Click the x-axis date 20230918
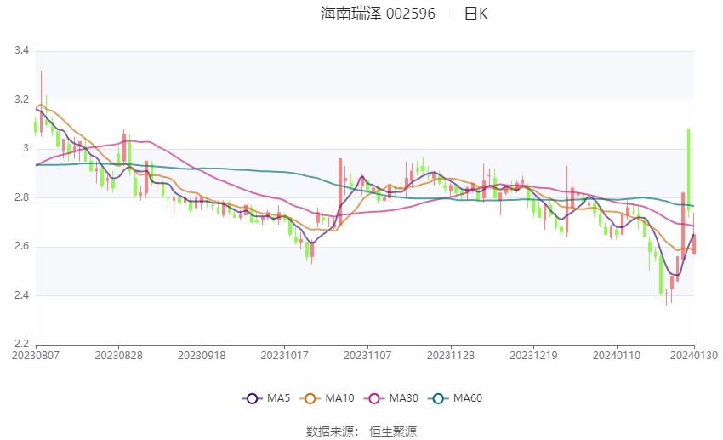 (202, 356)
